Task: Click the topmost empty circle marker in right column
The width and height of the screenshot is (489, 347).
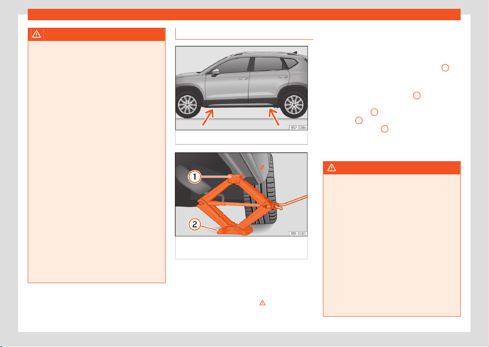Action: 445,68
